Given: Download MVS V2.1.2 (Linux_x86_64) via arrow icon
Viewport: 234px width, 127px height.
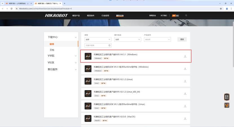Looking at the screenshot, I should point(185,93).
